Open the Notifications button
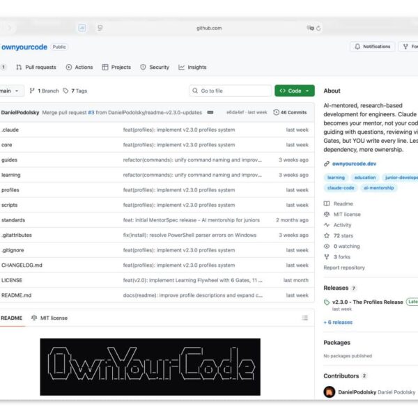 [x=373, y=47]
